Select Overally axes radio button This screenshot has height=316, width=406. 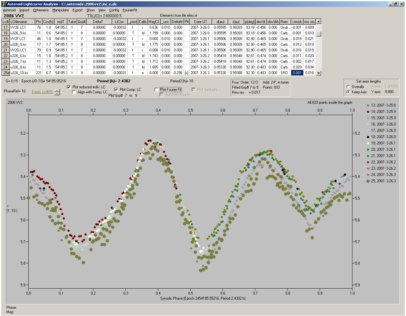click(x=348, y=87)
